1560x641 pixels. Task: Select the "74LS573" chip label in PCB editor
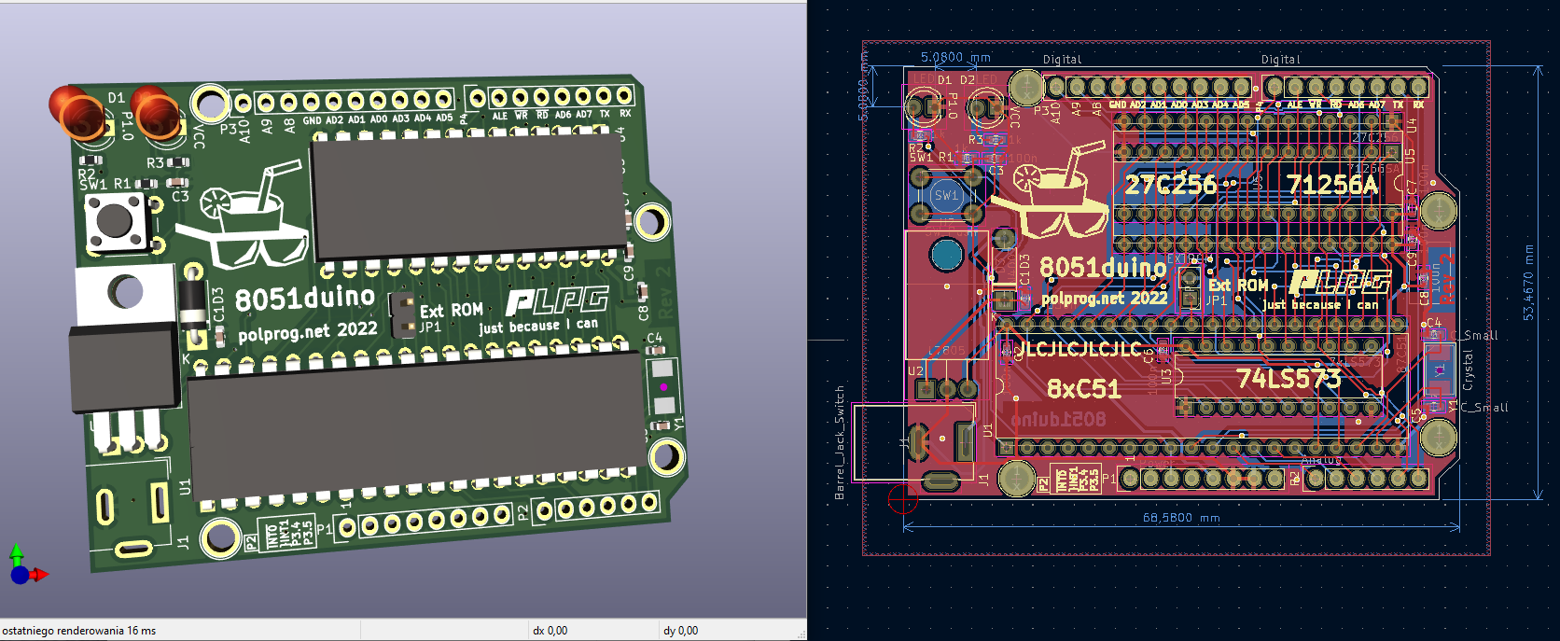[1288, 378]
